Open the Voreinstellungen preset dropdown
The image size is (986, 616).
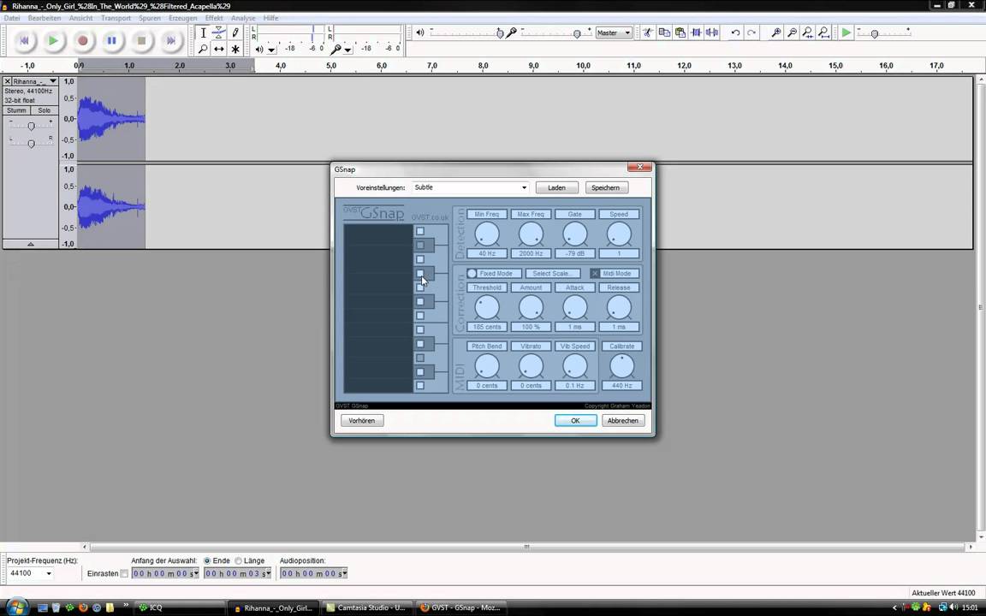point(523,187)
